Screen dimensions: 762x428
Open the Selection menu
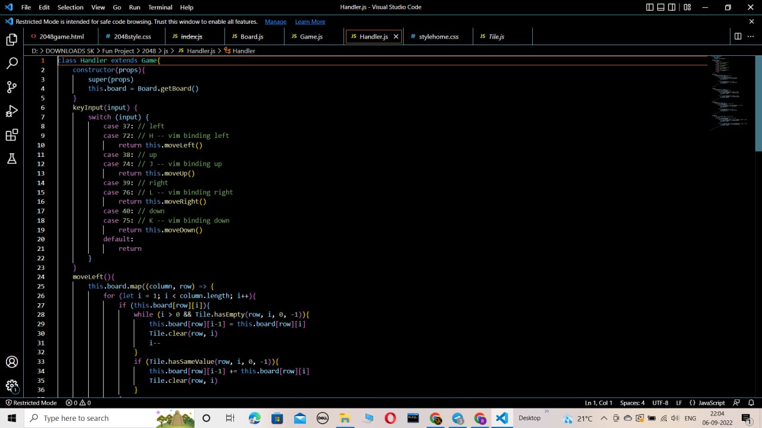coord(70,7)
